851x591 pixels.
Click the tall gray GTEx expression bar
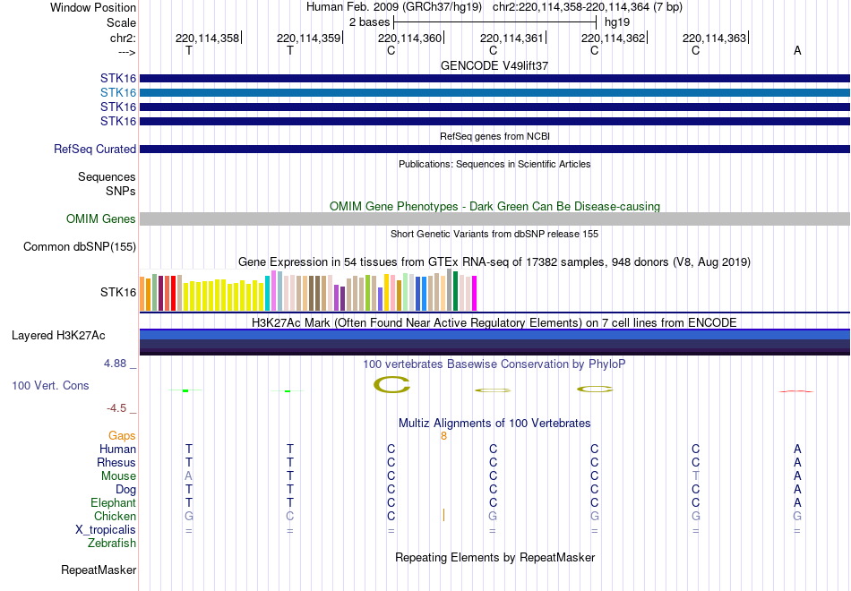[449, 290]
